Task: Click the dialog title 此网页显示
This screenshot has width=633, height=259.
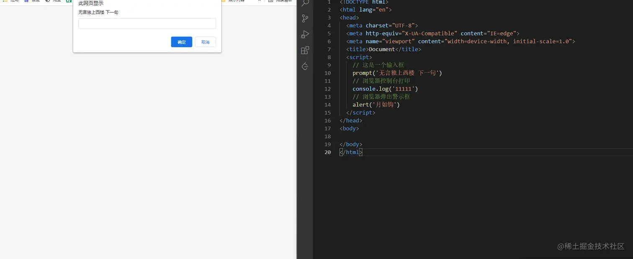Action: tap(91, 3)
